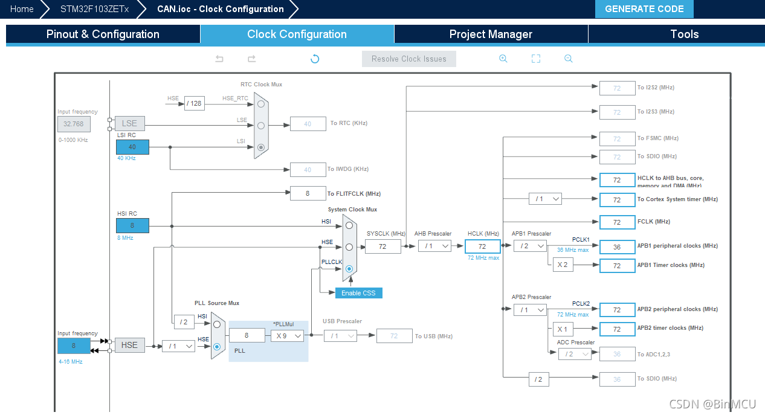Switch to Clock Configuration tab

pos(297,34)
